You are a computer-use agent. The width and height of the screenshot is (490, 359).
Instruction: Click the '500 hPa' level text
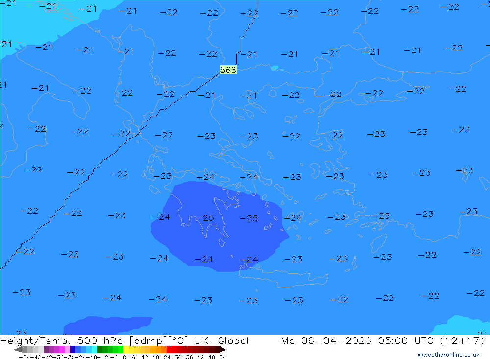(x=100, y=341)
